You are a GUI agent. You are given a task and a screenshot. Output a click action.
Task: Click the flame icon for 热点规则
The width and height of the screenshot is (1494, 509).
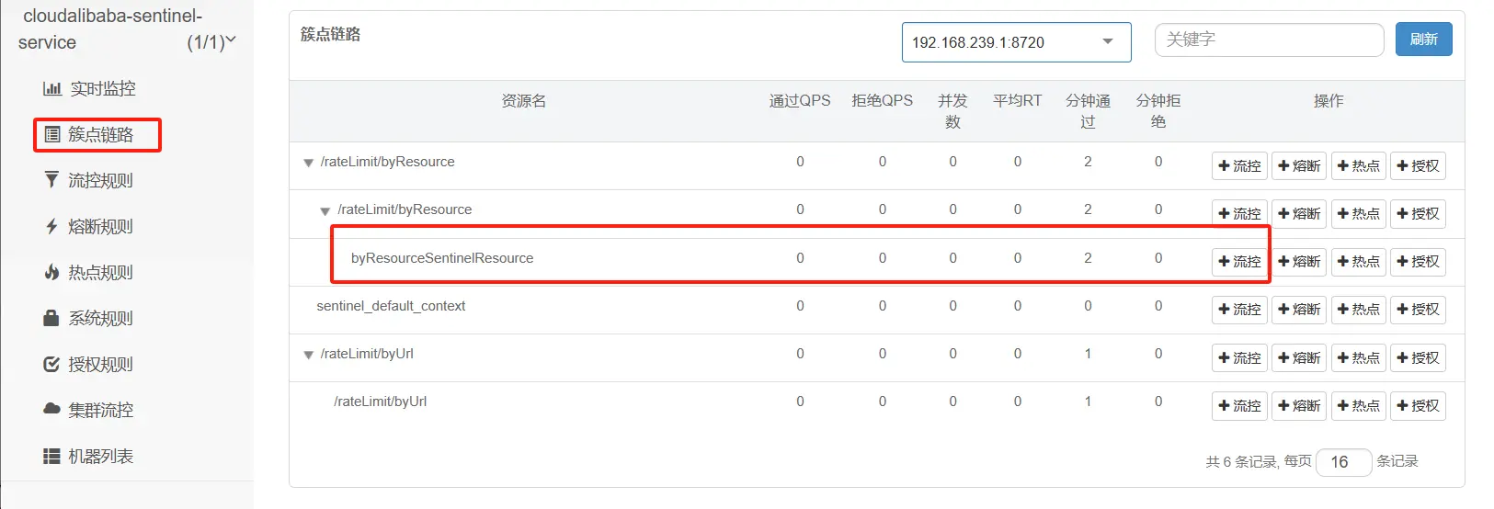pyautogui.click(x=52, y=272)
